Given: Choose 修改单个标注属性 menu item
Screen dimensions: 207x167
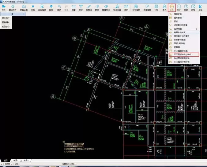Looking at the screenshot, I should [184, 36].
